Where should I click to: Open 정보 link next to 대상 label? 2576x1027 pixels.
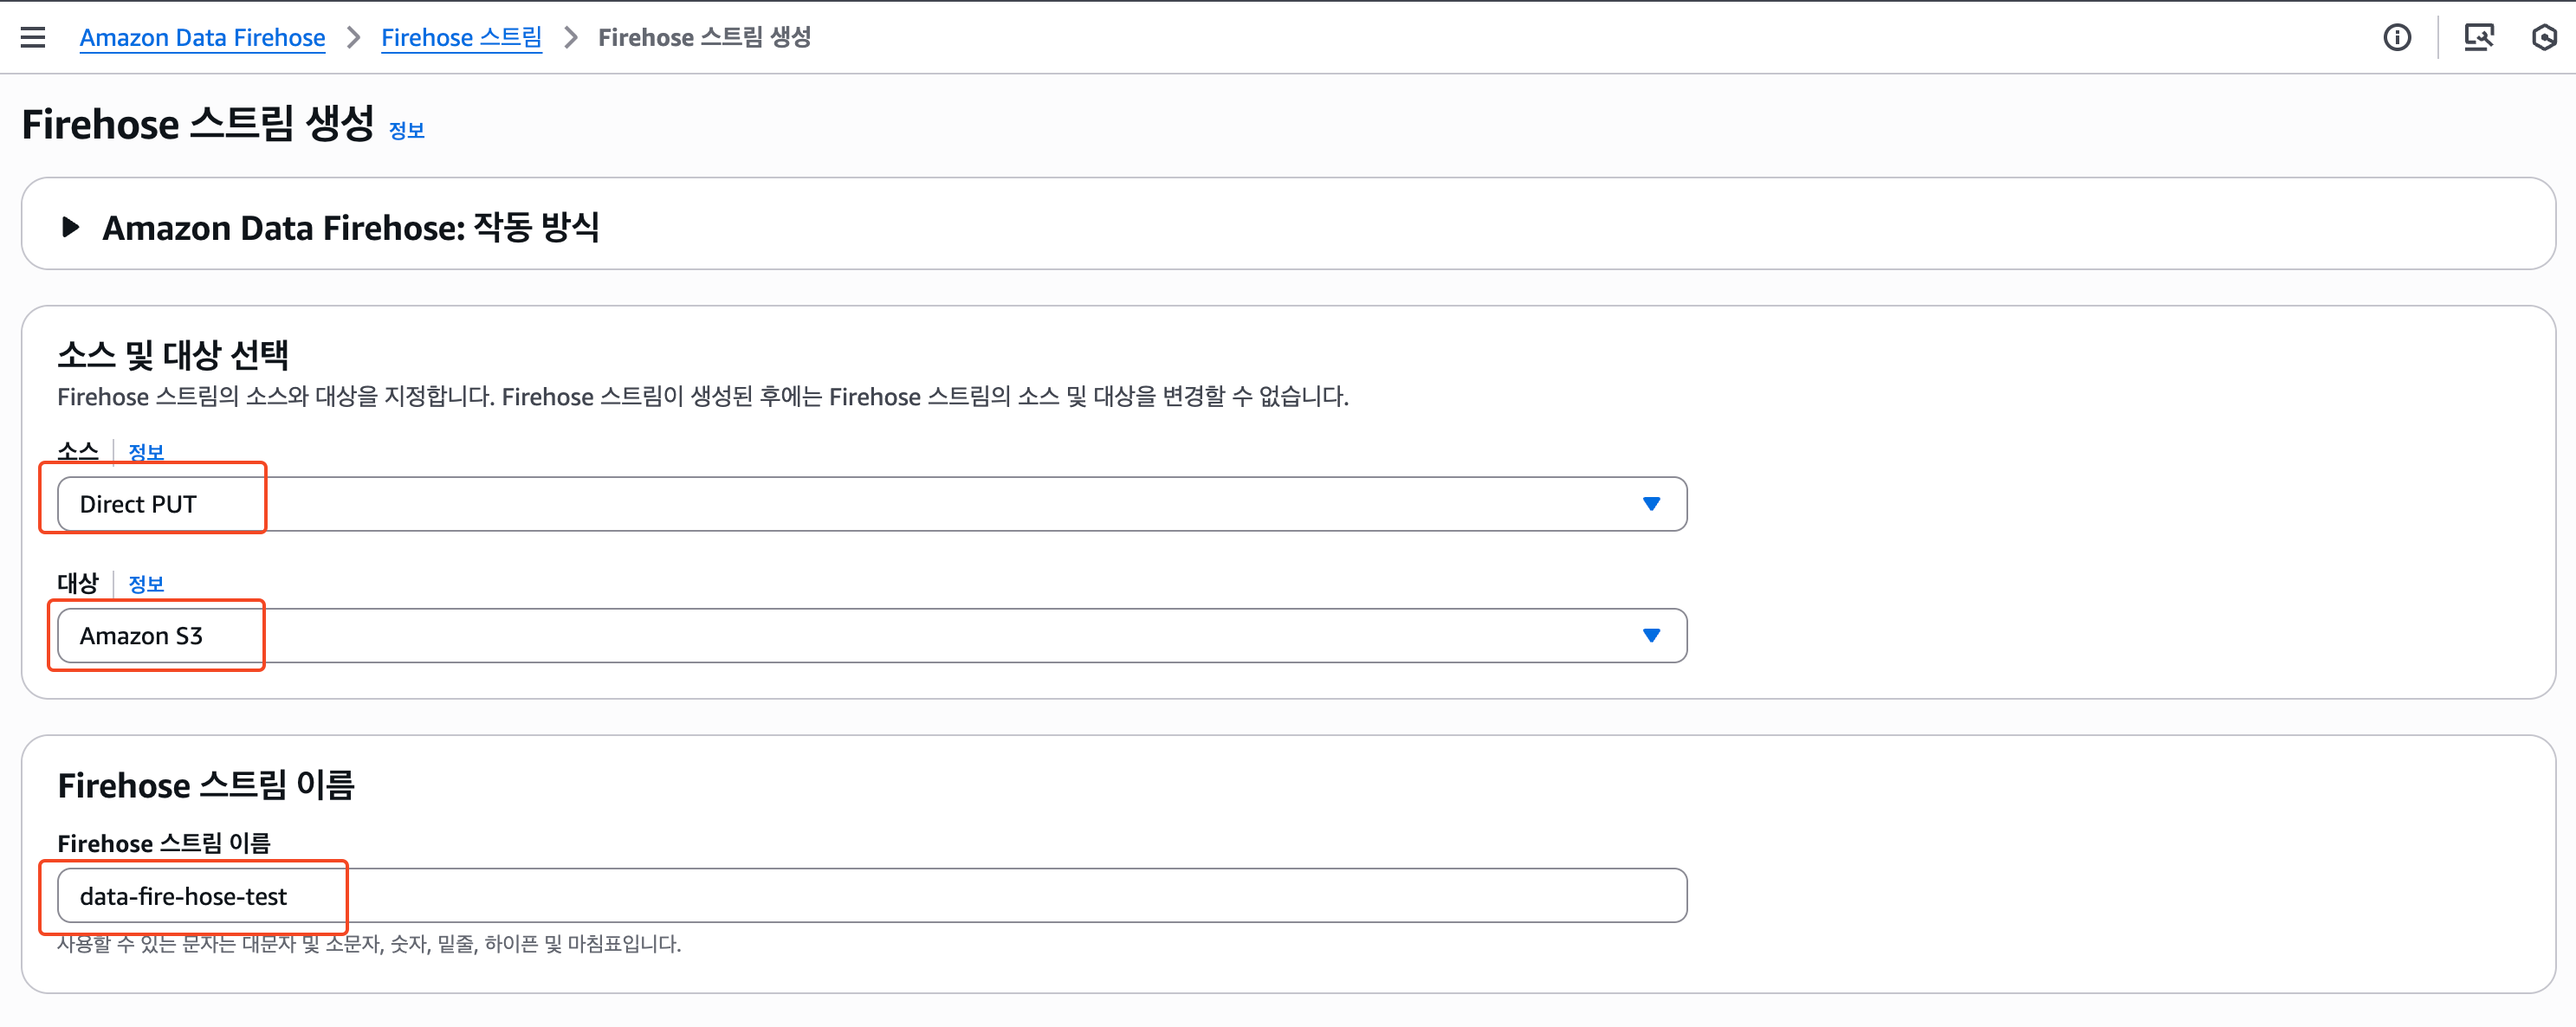(146, 584)
